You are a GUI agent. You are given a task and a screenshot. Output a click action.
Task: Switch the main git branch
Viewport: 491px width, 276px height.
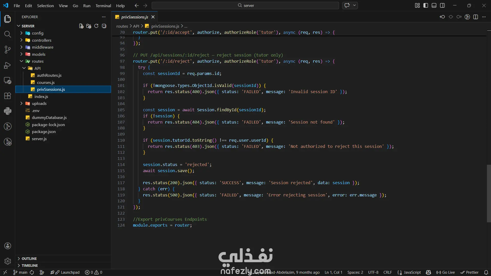(x=20, y=272)
